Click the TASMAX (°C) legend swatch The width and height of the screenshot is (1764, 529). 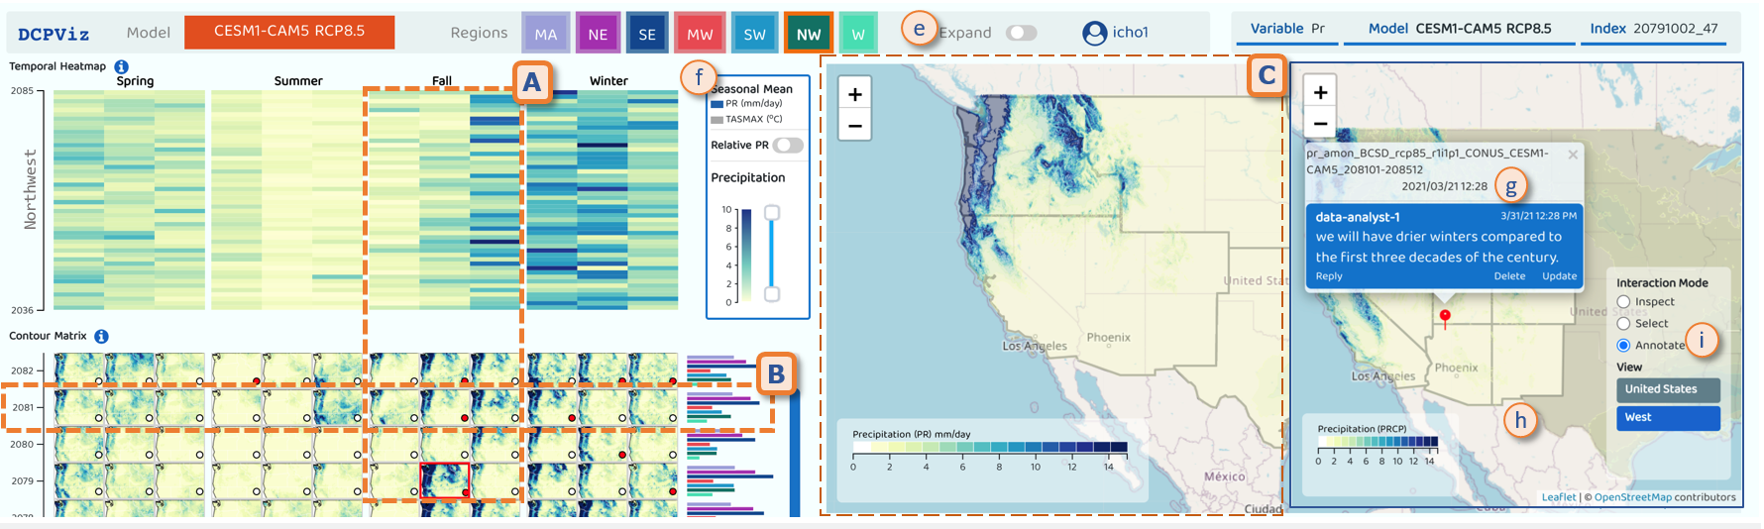(x=717, y=119)
